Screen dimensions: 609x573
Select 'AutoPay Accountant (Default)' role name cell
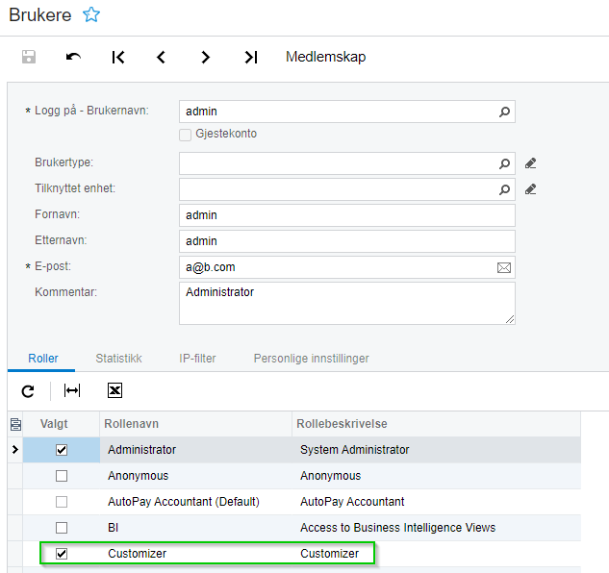point(195,502)
